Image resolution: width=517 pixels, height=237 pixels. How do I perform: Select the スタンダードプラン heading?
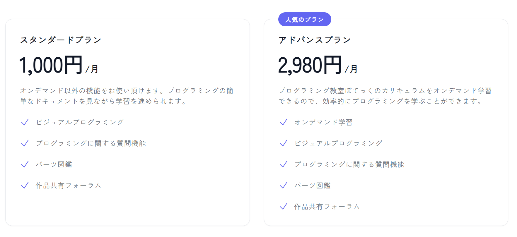tap(61, 40)
